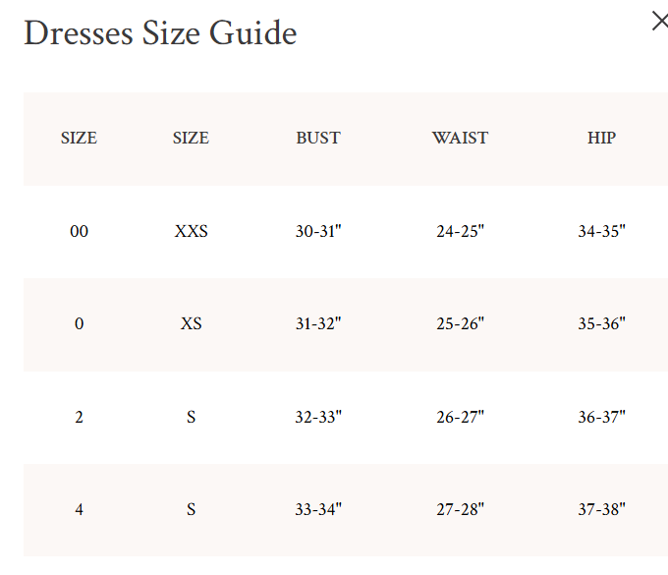Select hip value 37-38"
The height and width of the screenshot is (575, 668).
tap(601, 509)
